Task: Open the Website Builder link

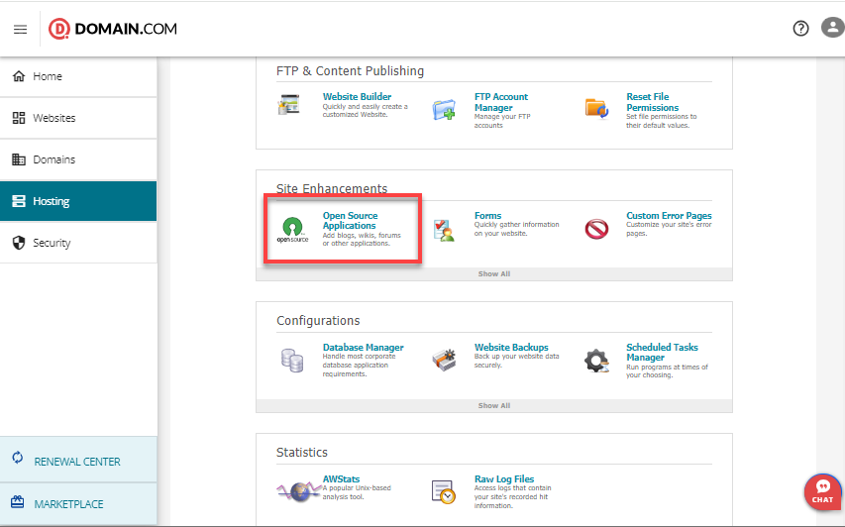Action: [357, 96]
